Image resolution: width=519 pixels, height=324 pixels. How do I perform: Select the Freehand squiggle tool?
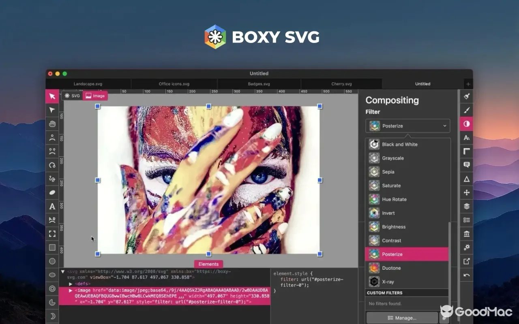coord(52,179)
